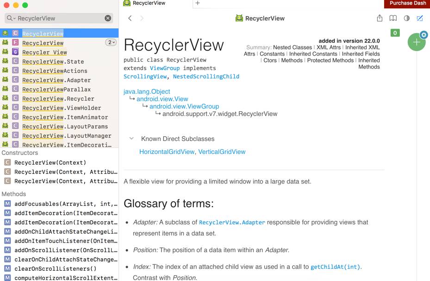Select the highlighted RecyclerView class result
The image size is (430, 281).
(x=59, y=33)
